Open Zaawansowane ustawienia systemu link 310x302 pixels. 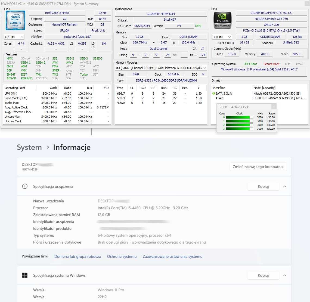pyautogui.click(x=173, y=256)
